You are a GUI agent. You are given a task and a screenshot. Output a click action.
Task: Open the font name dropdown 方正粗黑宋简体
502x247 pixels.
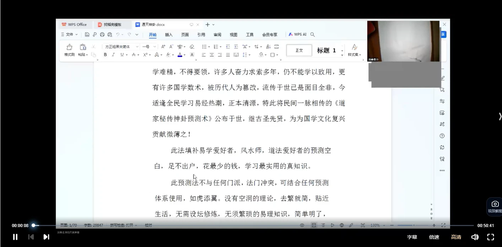point(121,47)
